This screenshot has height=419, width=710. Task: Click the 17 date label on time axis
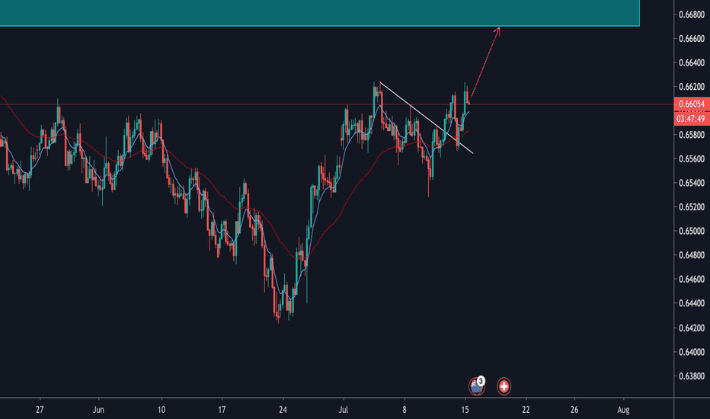[222, 410]
